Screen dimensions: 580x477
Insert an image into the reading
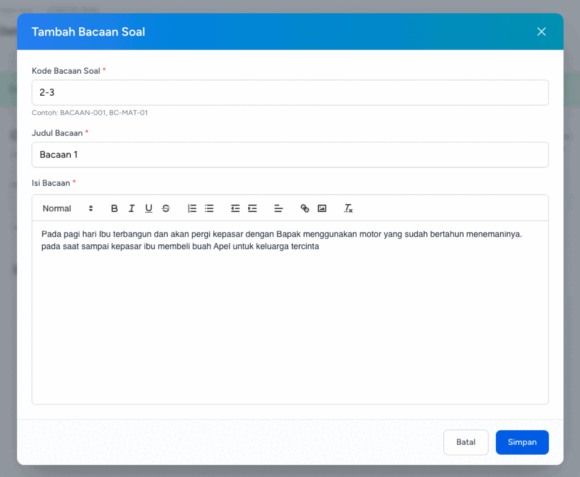tap(322, 208)
